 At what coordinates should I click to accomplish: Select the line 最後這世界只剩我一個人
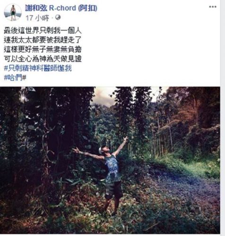[43, 31]
